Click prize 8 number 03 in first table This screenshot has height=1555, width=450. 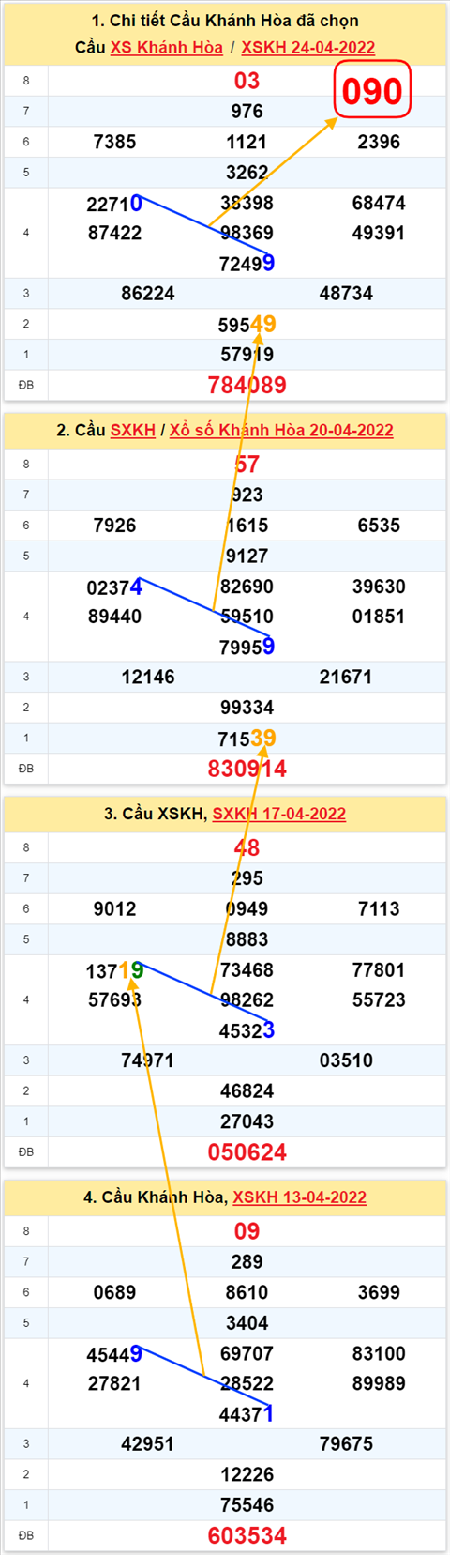[247, 81]
